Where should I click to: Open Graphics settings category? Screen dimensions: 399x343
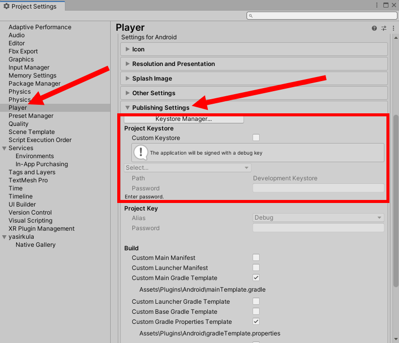point(21,59)
